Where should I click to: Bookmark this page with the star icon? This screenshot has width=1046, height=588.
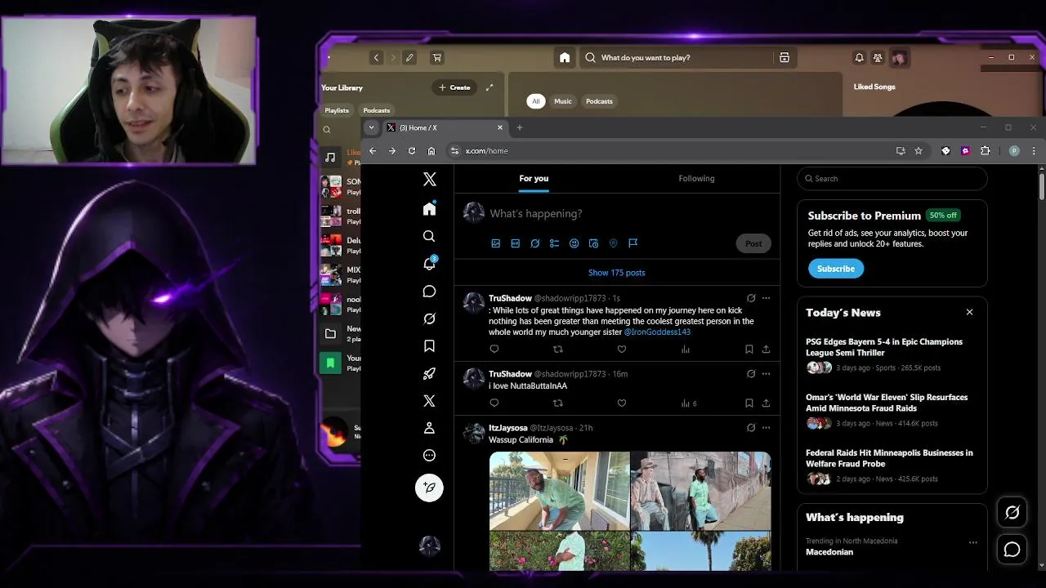click(x=919, y=151)
